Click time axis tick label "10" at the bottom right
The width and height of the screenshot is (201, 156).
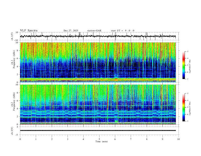coord(178,139)
